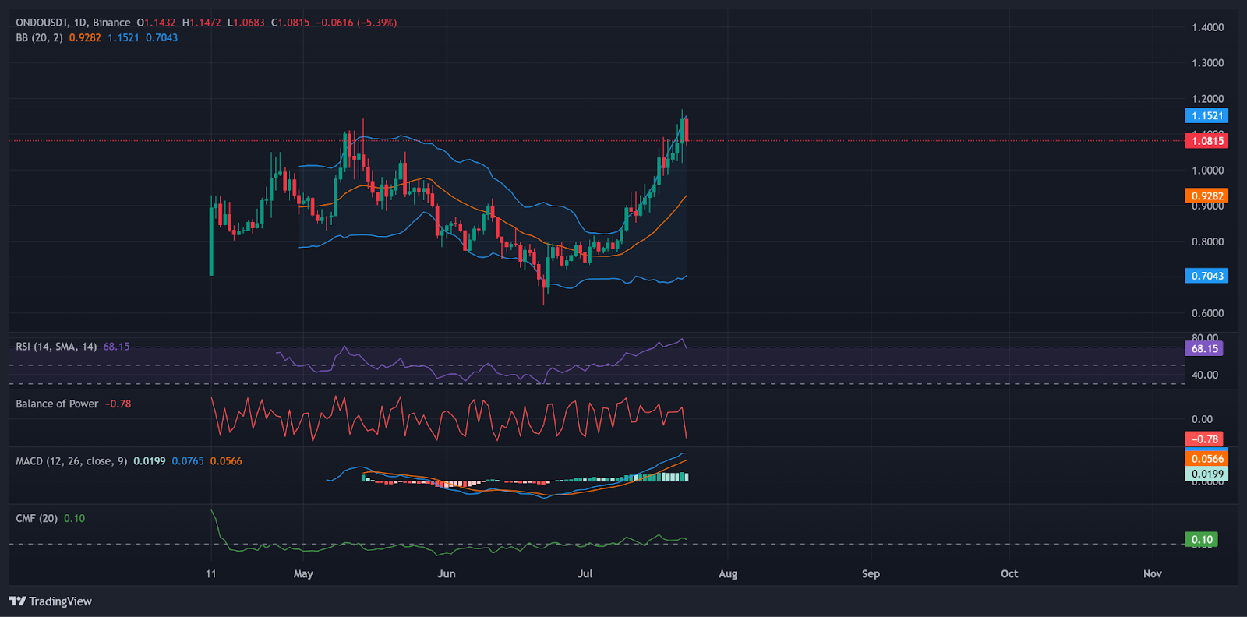Click the −0.78 value beside Balance of Power label

click(x=118, y=404)
